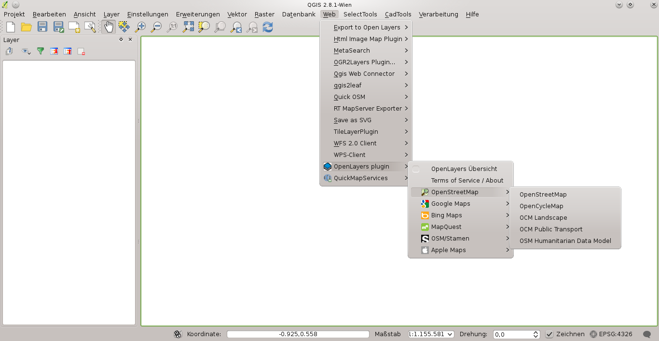Add OSM Humanitarian Data Model layer

565,241
